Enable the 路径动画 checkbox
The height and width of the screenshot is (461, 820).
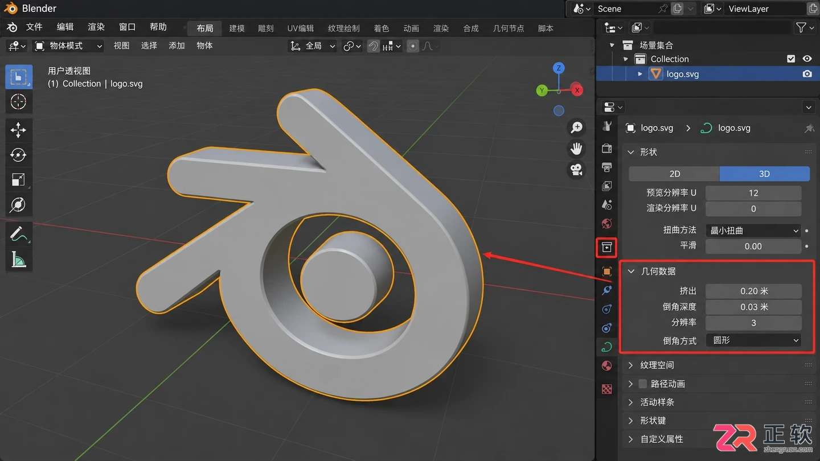coord(643,384)
